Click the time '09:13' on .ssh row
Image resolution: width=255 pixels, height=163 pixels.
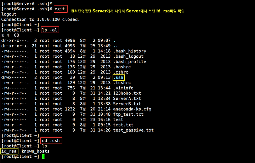click(x=104, y=77)
